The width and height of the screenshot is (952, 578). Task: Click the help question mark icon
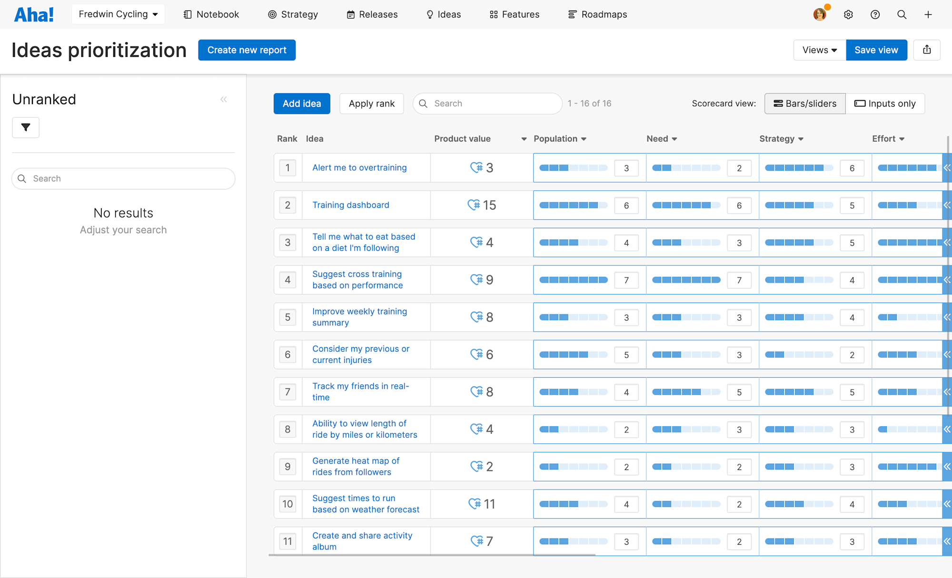click(875, 15)
